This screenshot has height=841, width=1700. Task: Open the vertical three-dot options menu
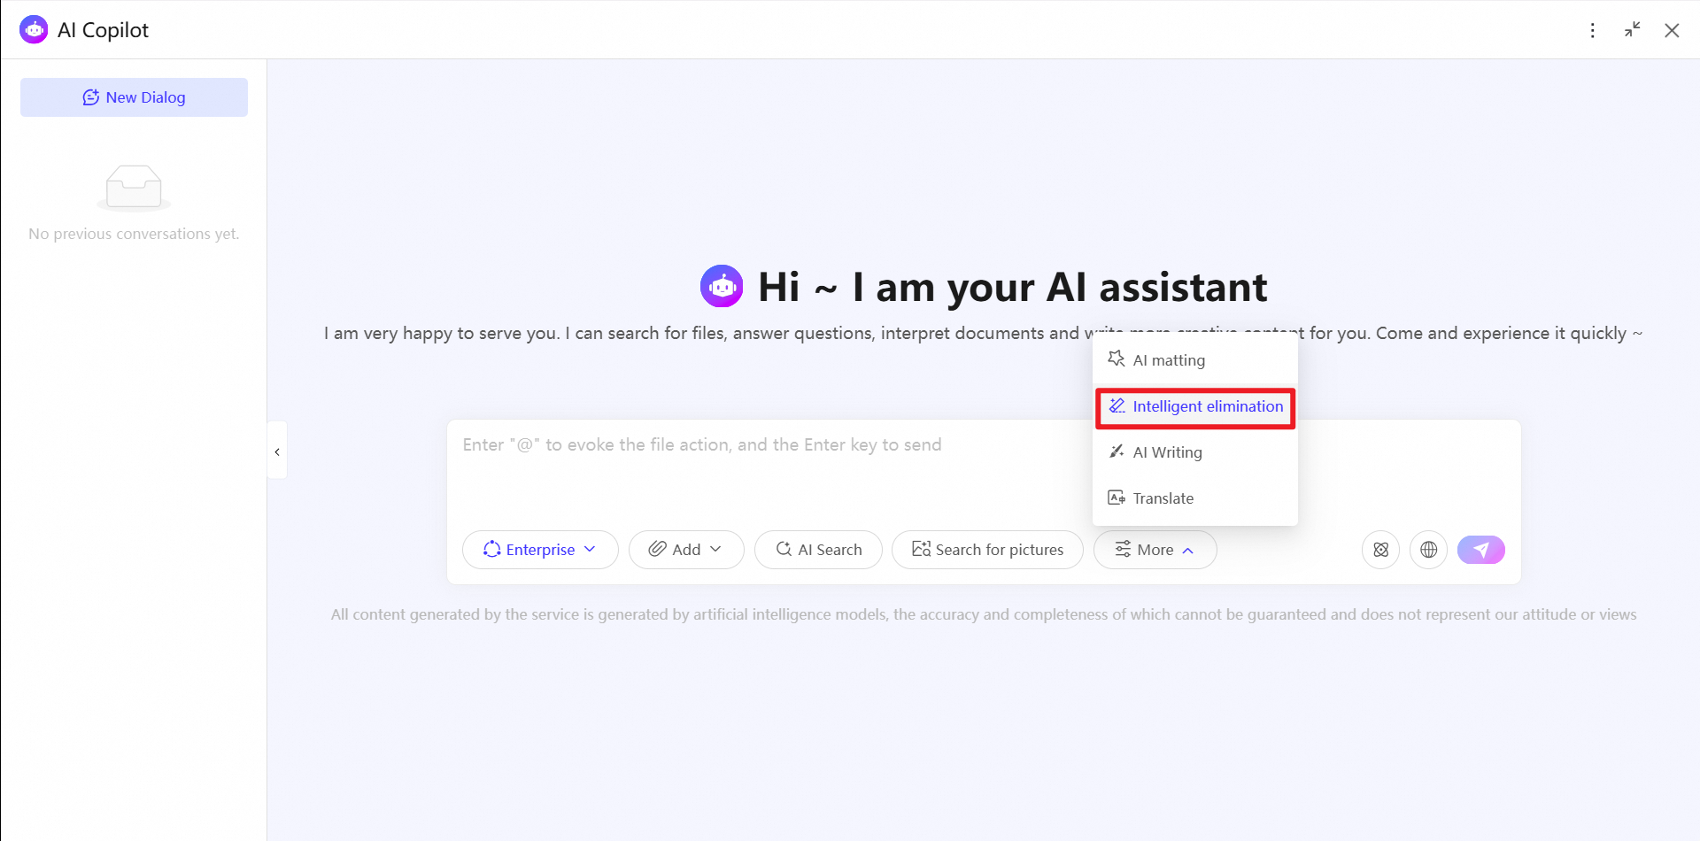[1592, 30]
